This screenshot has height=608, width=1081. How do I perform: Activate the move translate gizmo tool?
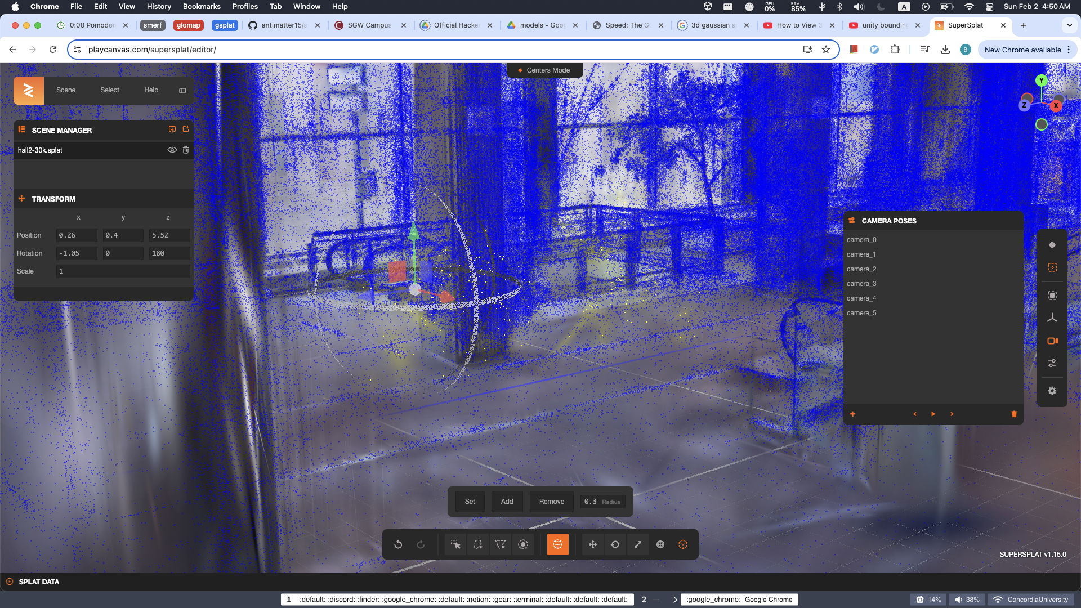coord(592,544)
